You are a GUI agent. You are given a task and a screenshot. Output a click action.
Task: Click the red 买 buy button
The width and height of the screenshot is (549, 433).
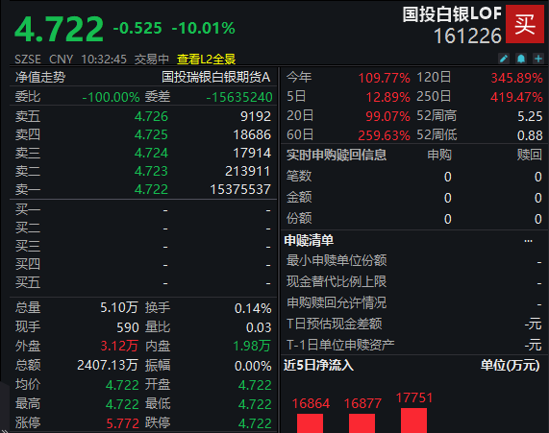(525, 24)
